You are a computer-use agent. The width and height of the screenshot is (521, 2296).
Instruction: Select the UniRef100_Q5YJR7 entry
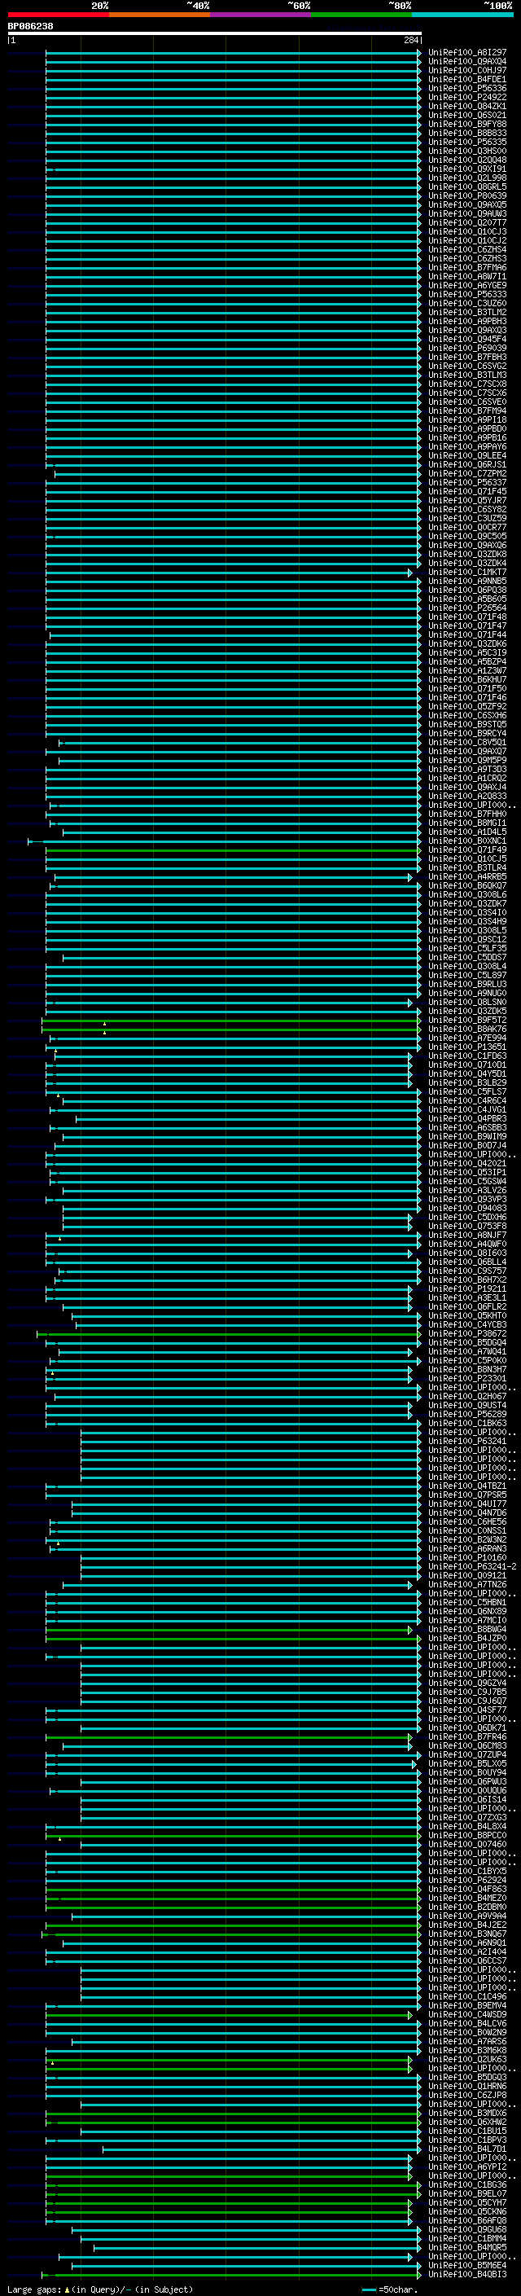pyautogui.click(x=466, y=501)
